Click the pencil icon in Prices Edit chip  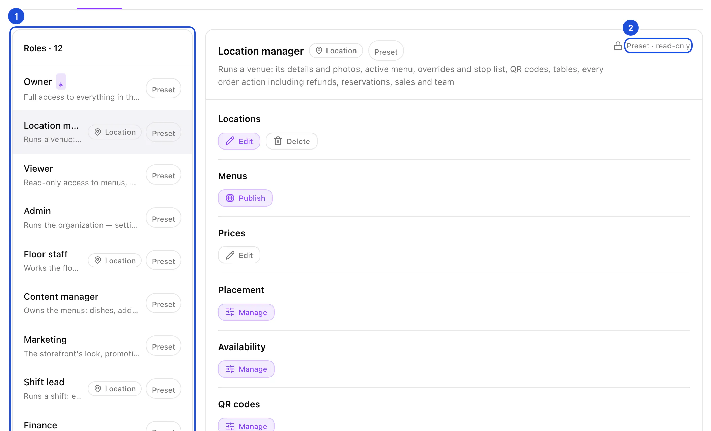point(230,255)
